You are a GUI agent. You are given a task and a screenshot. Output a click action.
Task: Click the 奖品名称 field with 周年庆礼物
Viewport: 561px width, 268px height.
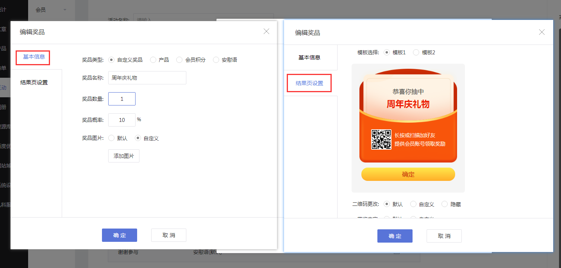[x=147, y=78]
